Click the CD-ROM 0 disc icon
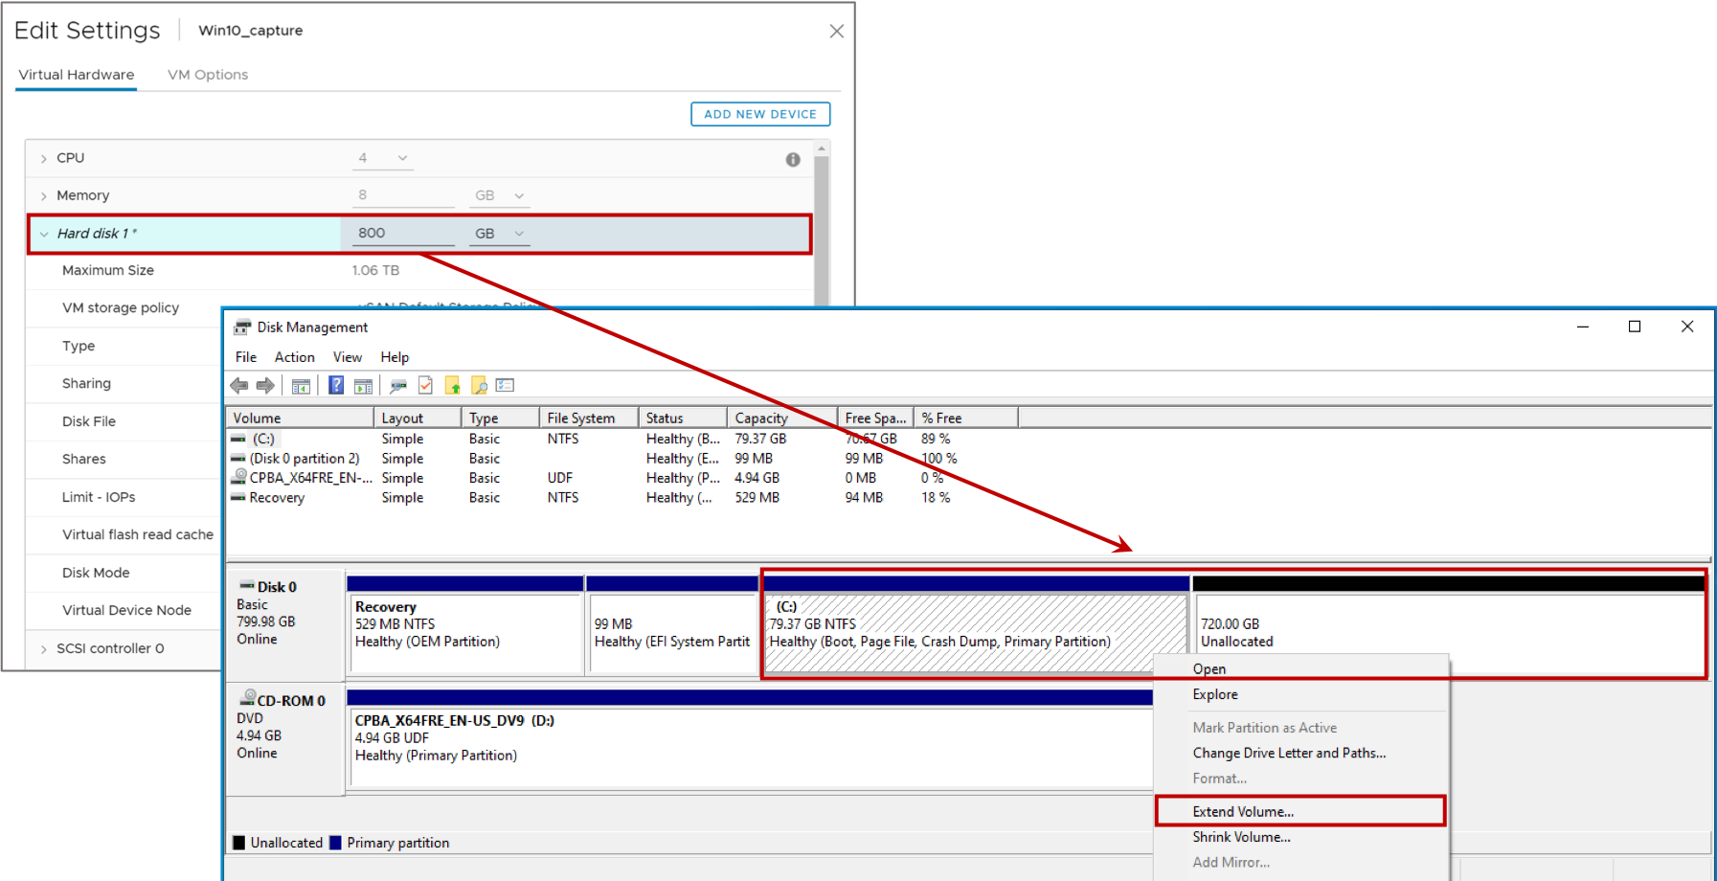This screenshot has width=1717, height=881. (x=247, y=698)
